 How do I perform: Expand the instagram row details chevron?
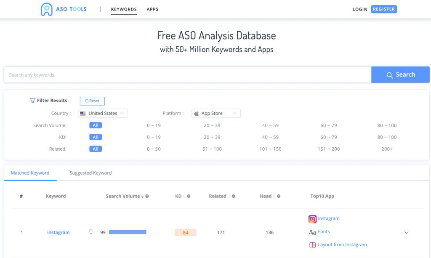[x=406, y=232]
